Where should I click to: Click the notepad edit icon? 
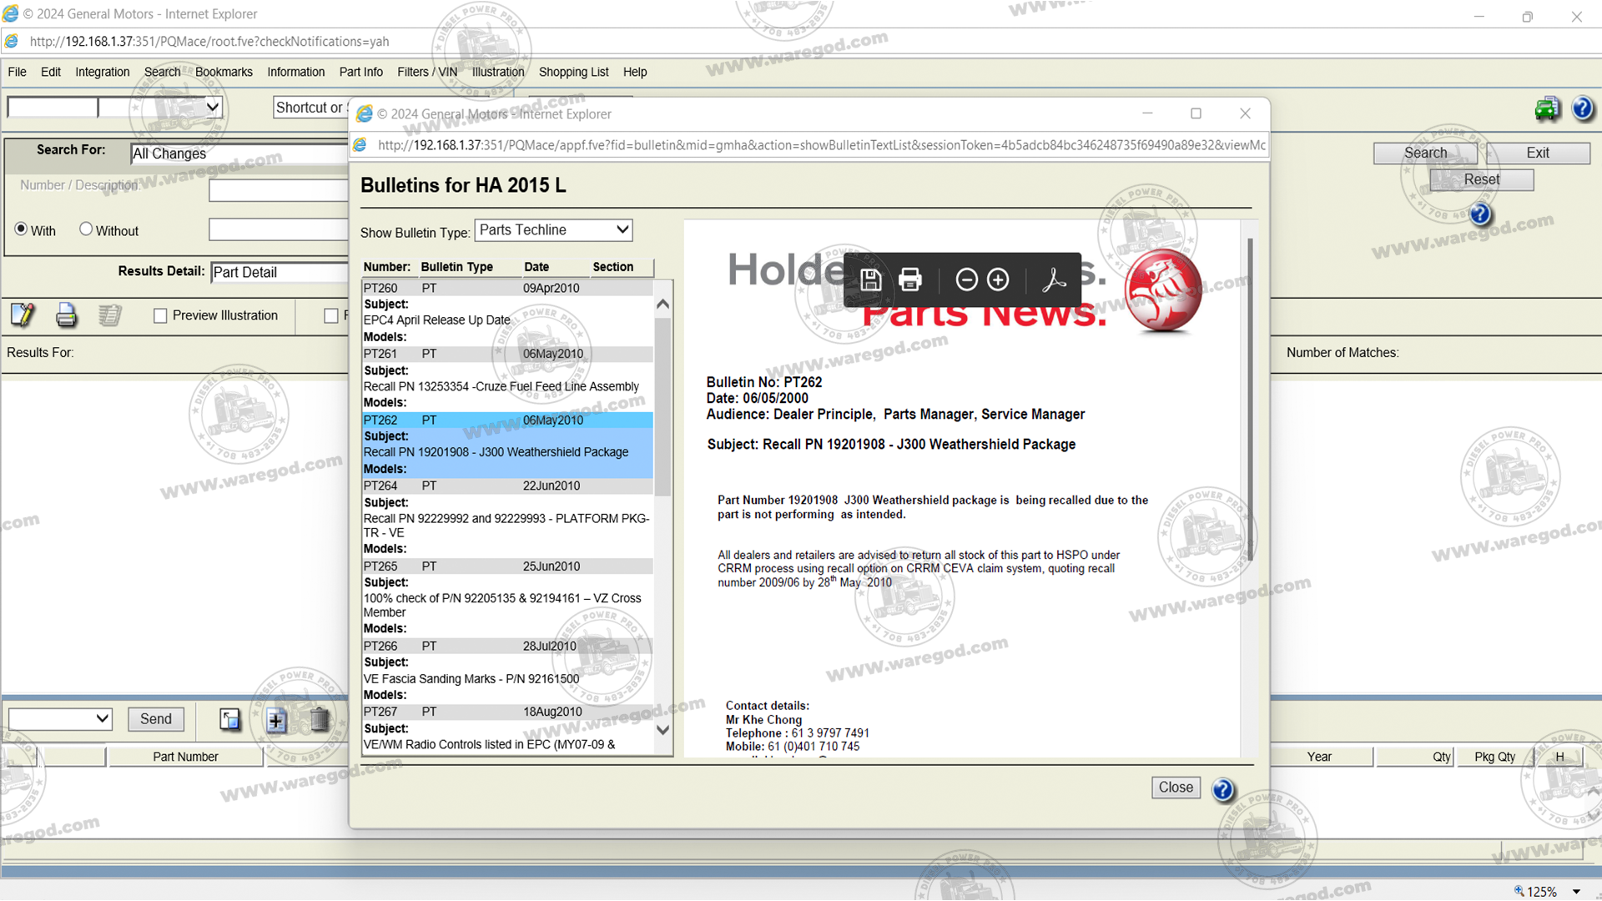[23, 315]
